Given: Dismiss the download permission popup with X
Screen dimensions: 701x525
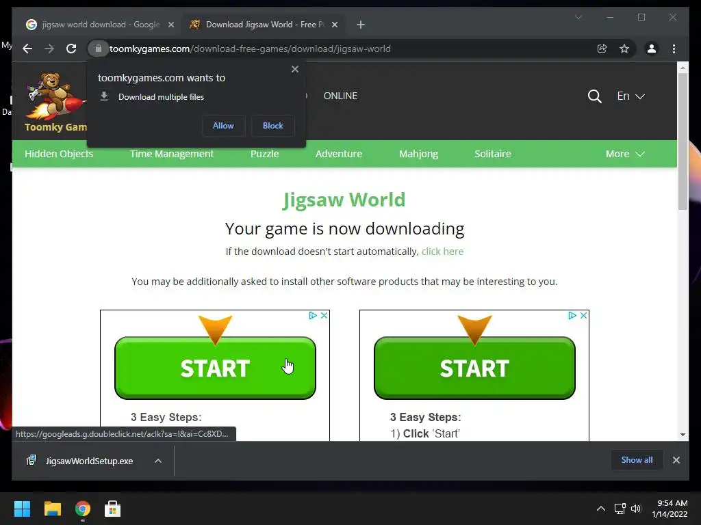Looking at the screenshot, I should coord(294,69).
